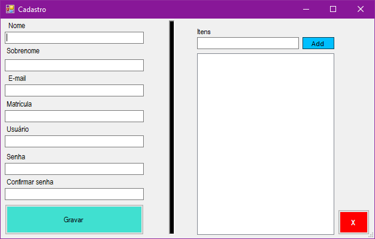
Task: Focus the Sobrenome input box
Action: 74,65
